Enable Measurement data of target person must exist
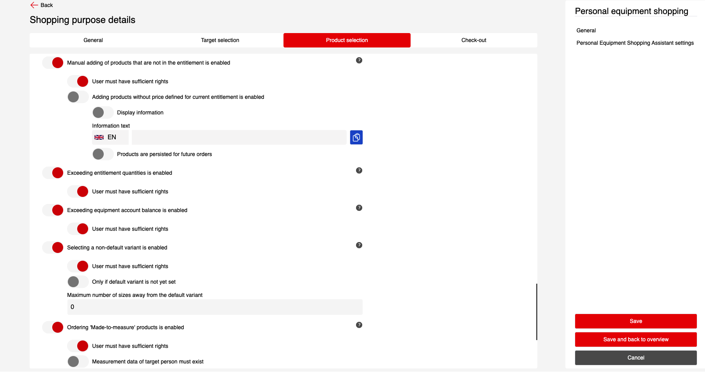The height and width of the screenshot is (372, 705). click(x=78, y=361)
